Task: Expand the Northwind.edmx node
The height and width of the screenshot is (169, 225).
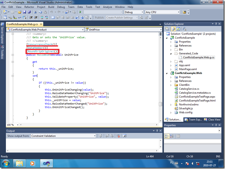Action: coord(171,105)
